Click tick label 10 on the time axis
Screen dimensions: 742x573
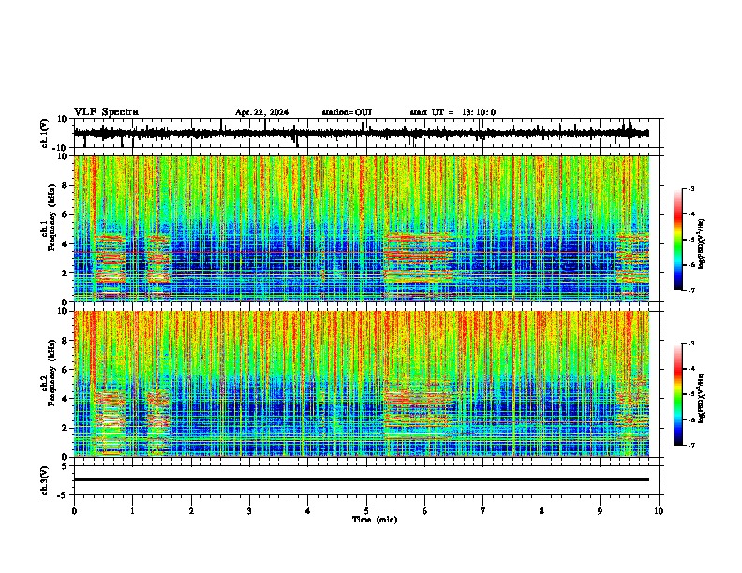coord(659,511)
